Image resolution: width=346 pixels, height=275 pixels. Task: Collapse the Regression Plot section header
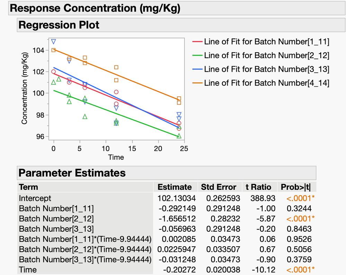click(x=59, y=25)
